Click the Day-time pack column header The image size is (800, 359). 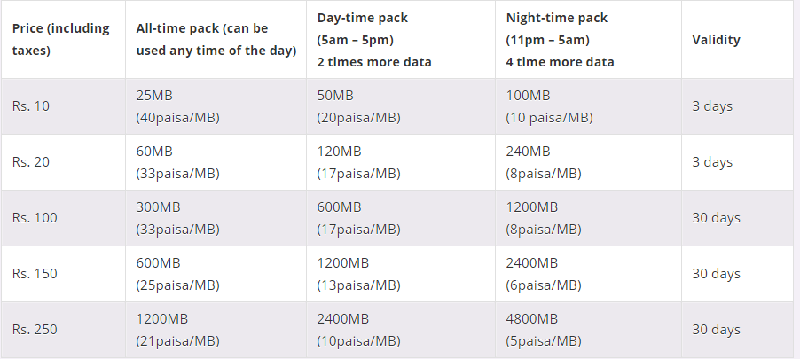401,40
